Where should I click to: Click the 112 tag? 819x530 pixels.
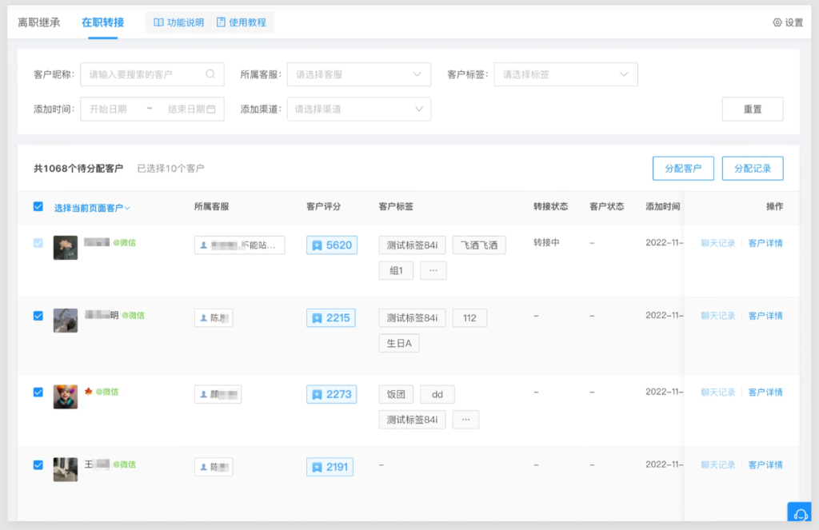tap(469, 318)
